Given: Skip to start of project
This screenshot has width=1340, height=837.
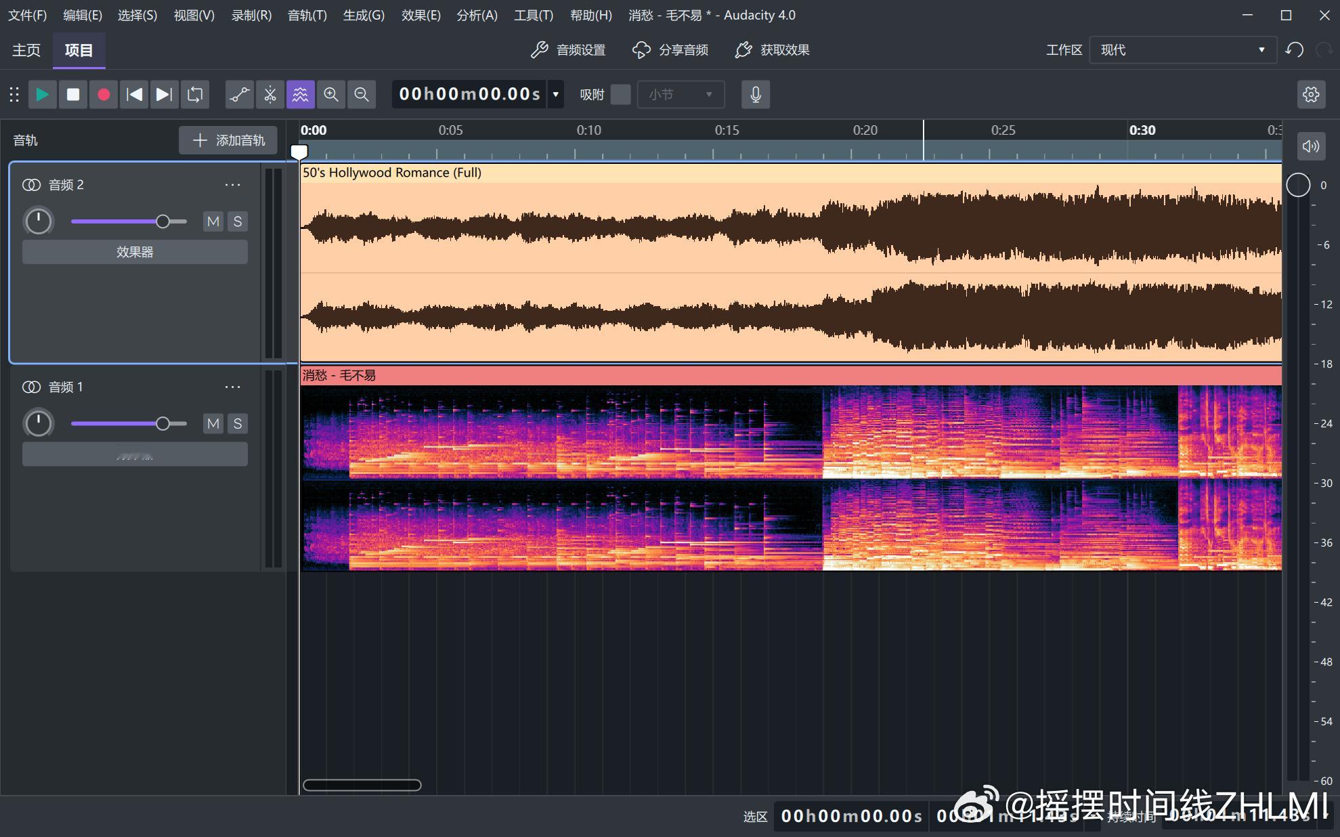Looking at the screenshot, I should tap(134, 94).
